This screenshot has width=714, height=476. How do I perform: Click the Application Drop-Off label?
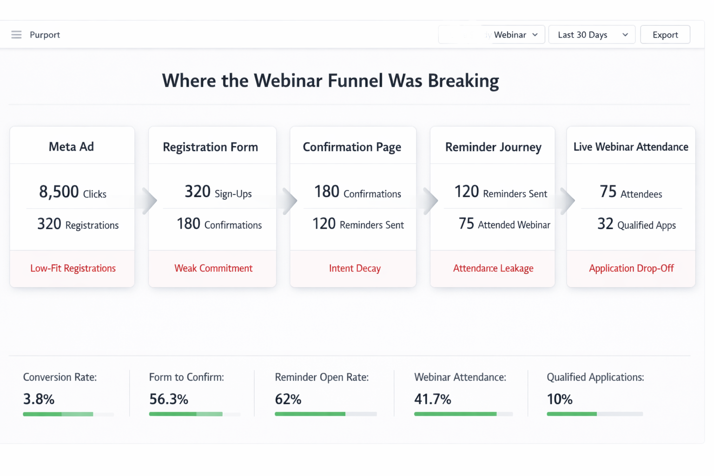631,268
